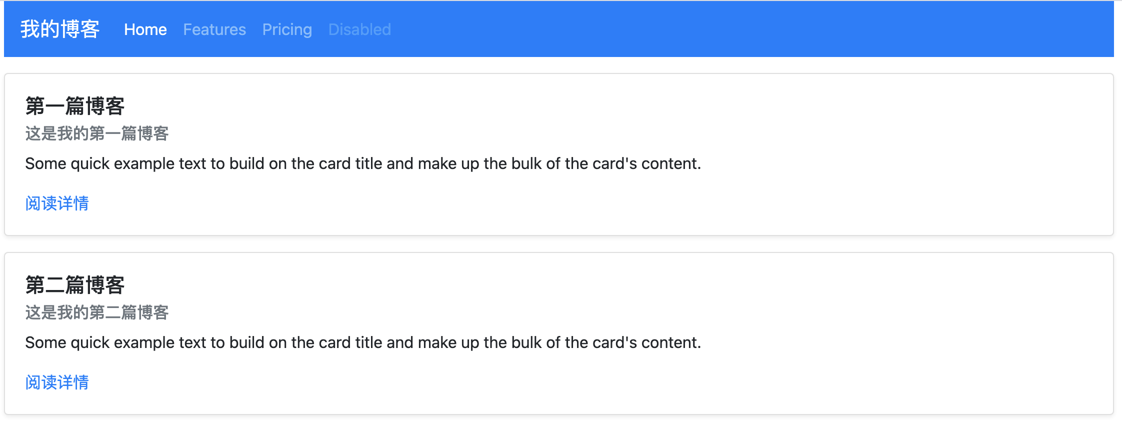Open 阅读详情 link in the first card
The width and height of the screenshot is (1122, 425).
coord(57,203)
